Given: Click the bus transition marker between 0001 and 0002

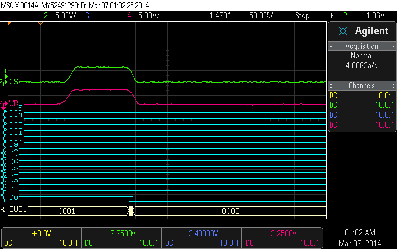Looking at the screenshot, I should click(x=131, y=211).
